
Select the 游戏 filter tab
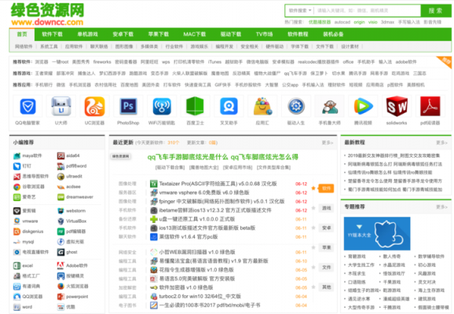326,208
